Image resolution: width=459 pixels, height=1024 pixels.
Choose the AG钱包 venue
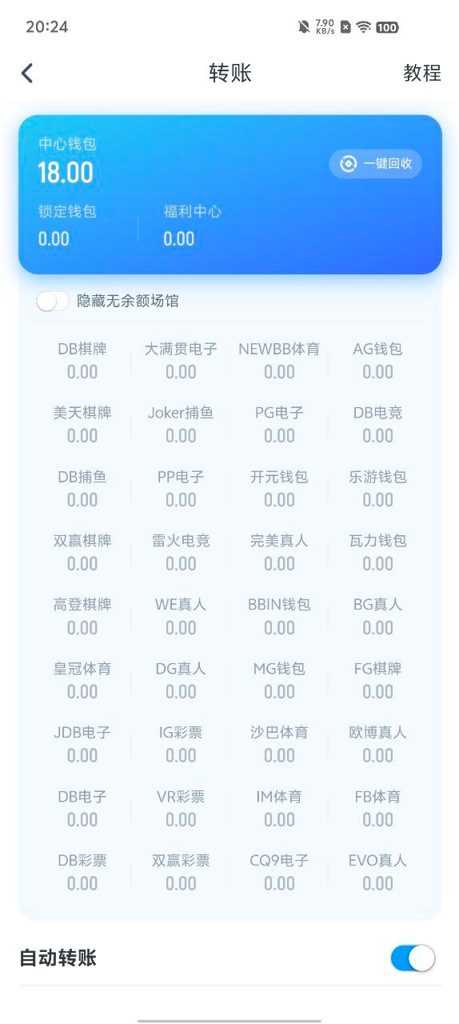pos(377,360)
